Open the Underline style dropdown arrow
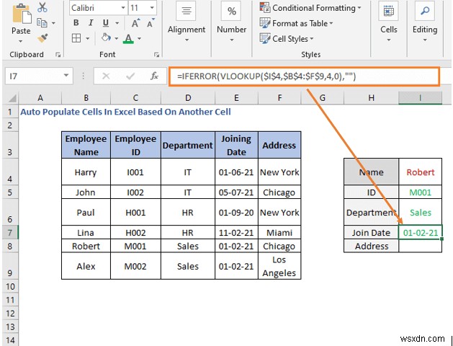453x346 pixels. click(x=117, y=23)
